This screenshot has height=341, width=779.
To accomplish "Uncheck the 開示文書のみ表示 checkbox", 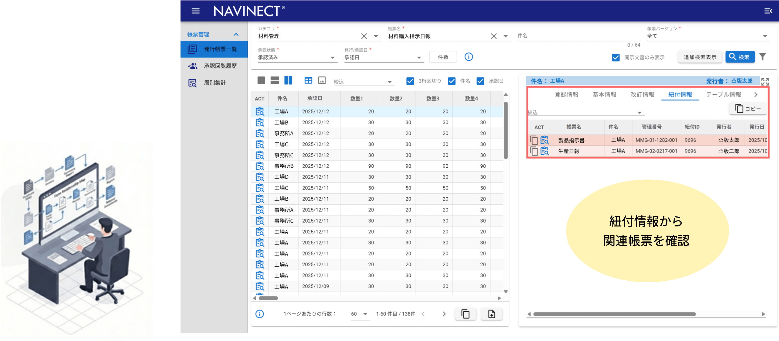I will tap(615, 57).
